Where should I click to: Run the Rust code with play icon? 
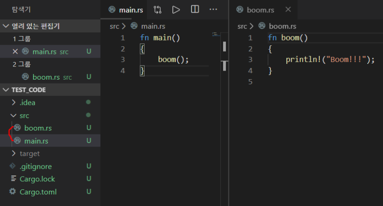click(176, 10)
